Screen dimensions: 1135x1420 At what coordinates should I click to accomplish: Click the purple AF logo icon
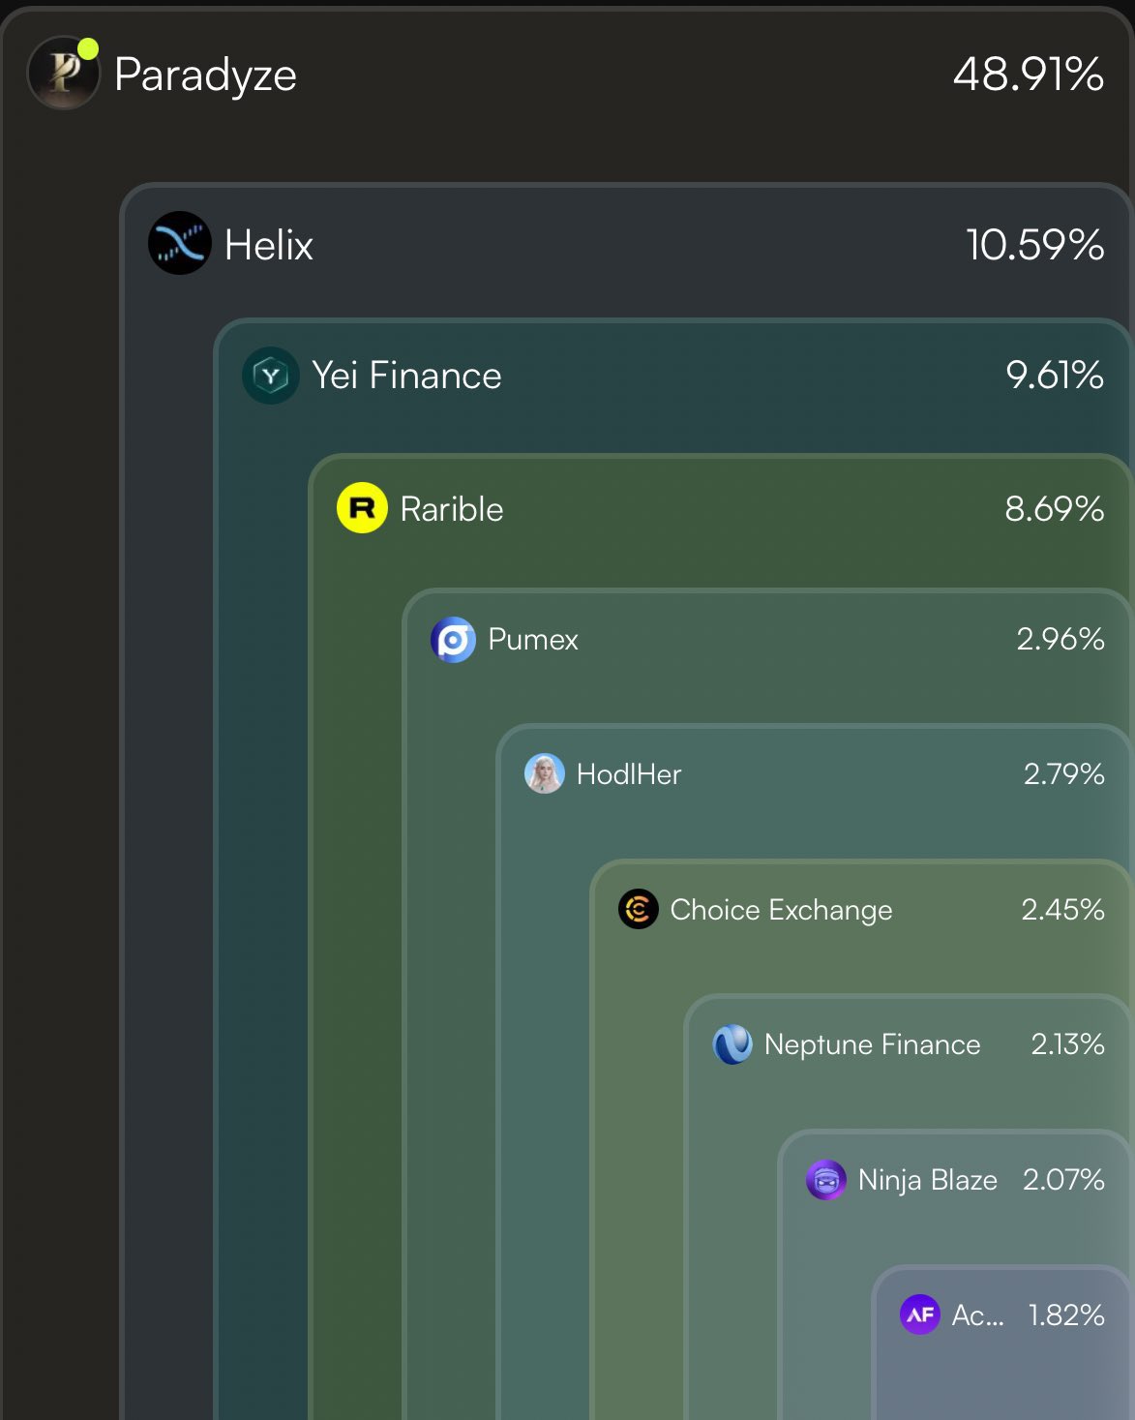point(920,1314)
